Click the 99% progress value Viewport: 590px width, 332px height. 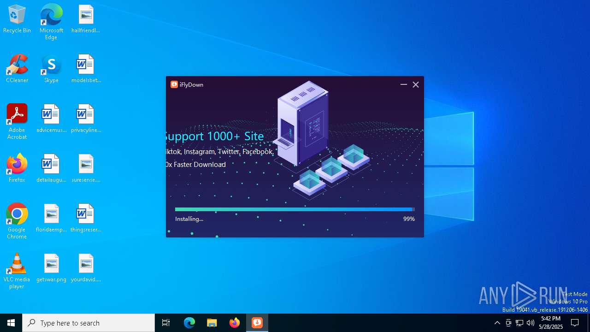(409, 219)
